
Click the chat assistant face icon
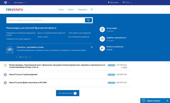point(143,101)
